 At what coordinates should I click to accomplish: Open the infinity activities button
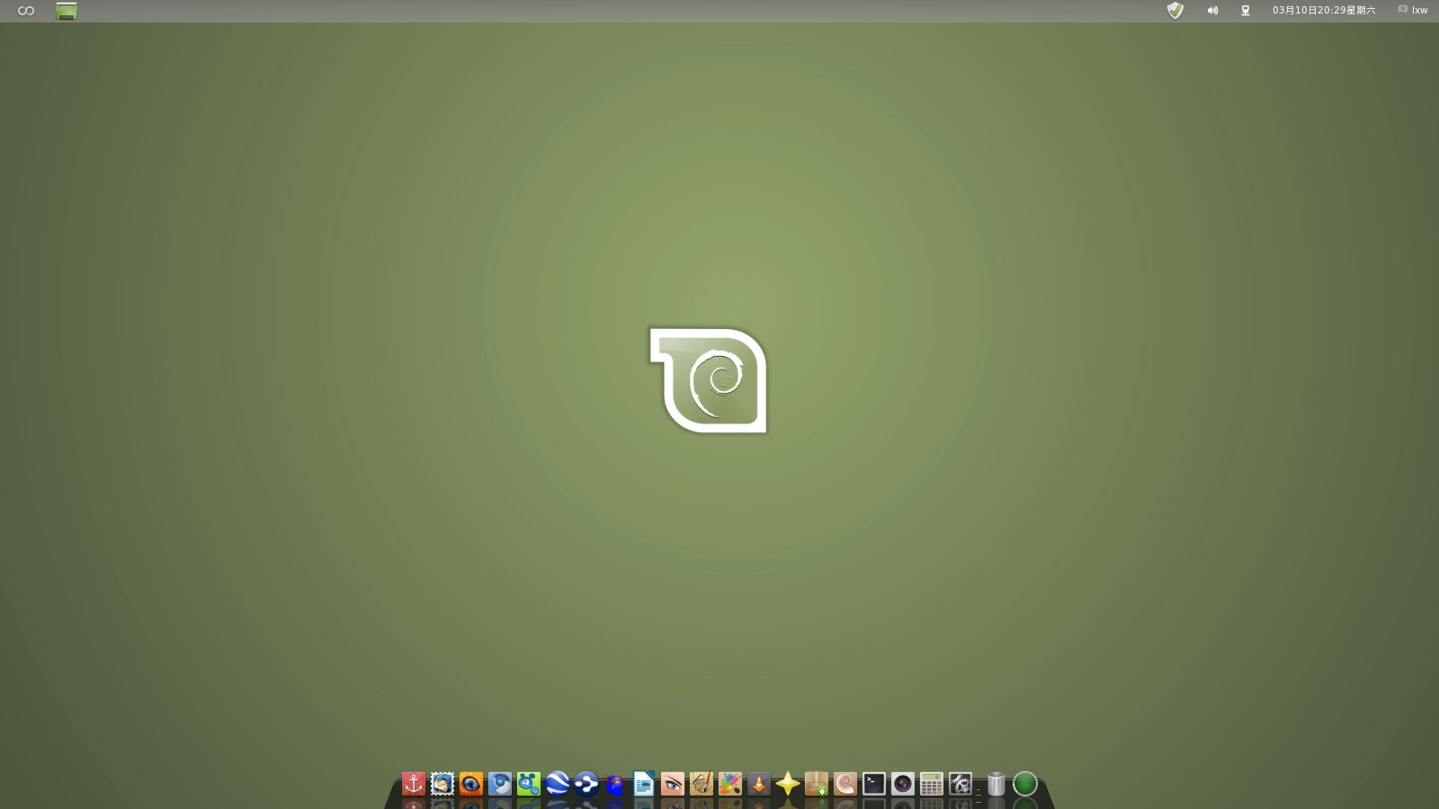26,11
